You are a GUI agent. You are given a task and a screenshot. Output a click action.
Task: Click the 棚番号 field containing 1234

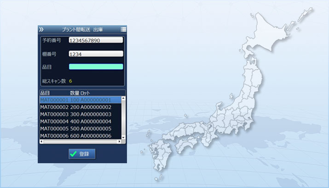click(x=96, y=54)
